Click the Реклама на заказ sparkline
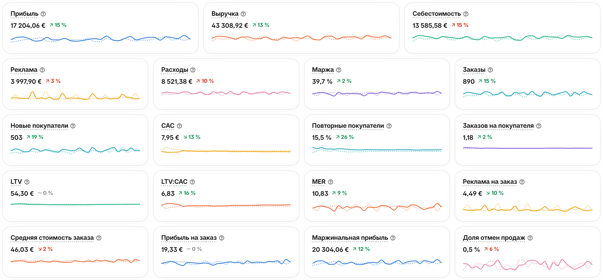The width and height of the screenshot is (603, 280). [528, 208]
